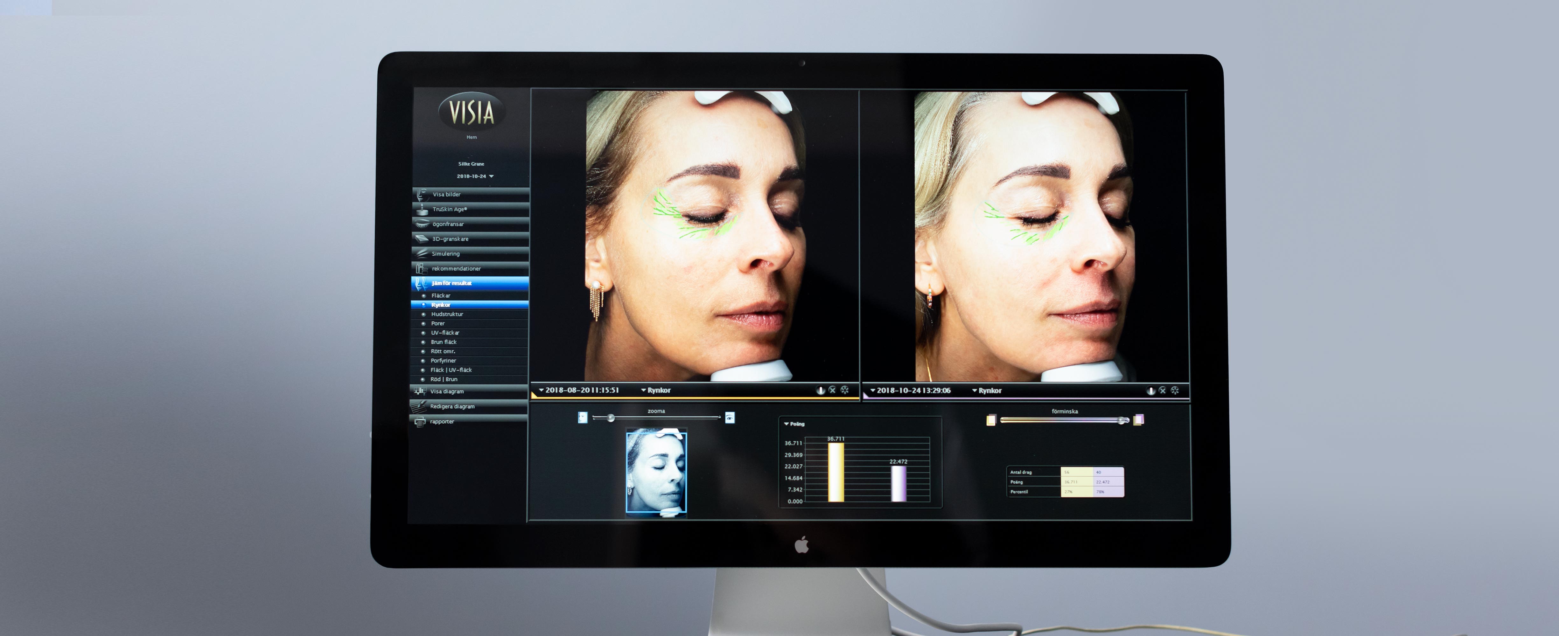
Task: Click the eye zoom-in icon
Action: pos(730,418)
